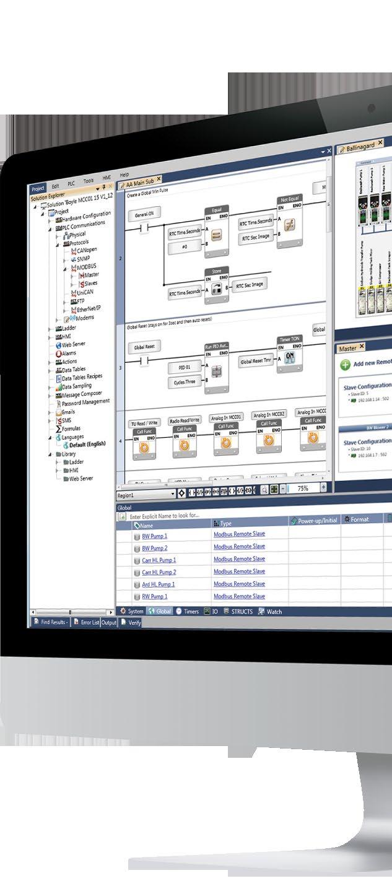This screenshot has width=392, height=886.
Task: Click the 75% zoom value field
Action: tap(303, 488)
